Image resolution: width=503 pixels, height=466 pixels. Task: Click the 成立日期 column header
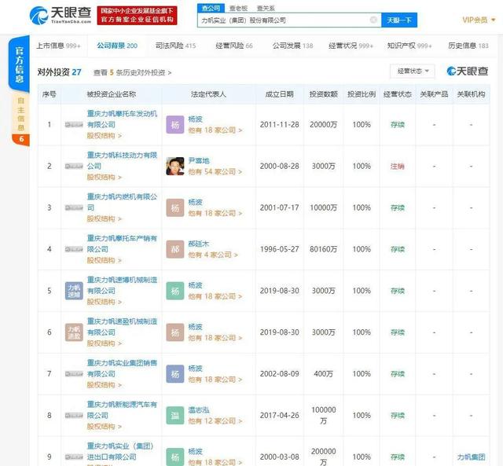[280, 94]
